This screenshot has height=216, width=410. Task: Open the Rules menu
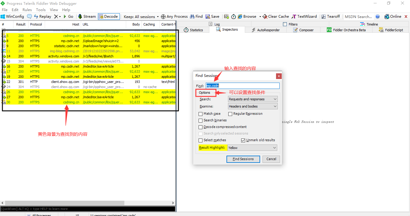click(27, 10)
